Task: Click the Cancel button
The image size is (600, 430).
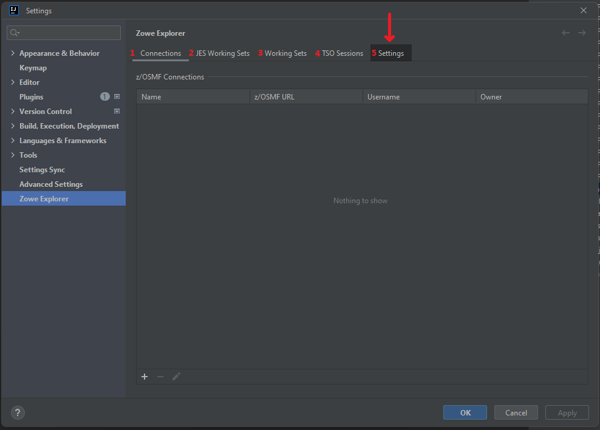Action: tap(516, 412)
